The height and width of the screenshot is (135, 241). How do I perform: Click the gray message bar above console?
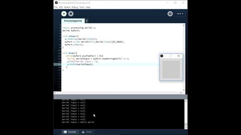point(120,97)
